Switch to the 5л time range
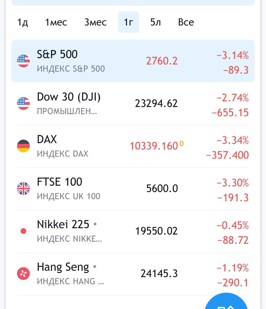 156,22
